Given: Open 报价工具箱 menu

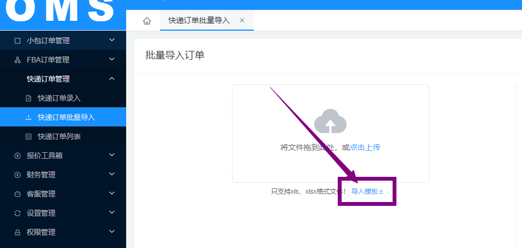Looking at the screenshot, I should coord(63,155).
